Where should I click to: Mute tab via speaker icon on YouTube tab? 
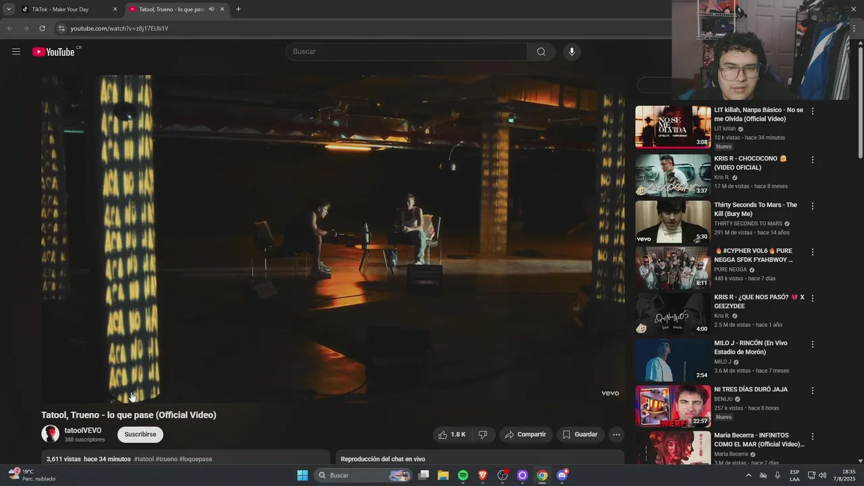[211, 9]
